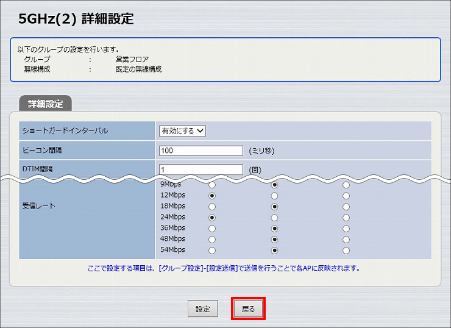This screenshot has width=451, height=328.
Task: Select third radio option for 36Mbps
Action: (346, 229)
